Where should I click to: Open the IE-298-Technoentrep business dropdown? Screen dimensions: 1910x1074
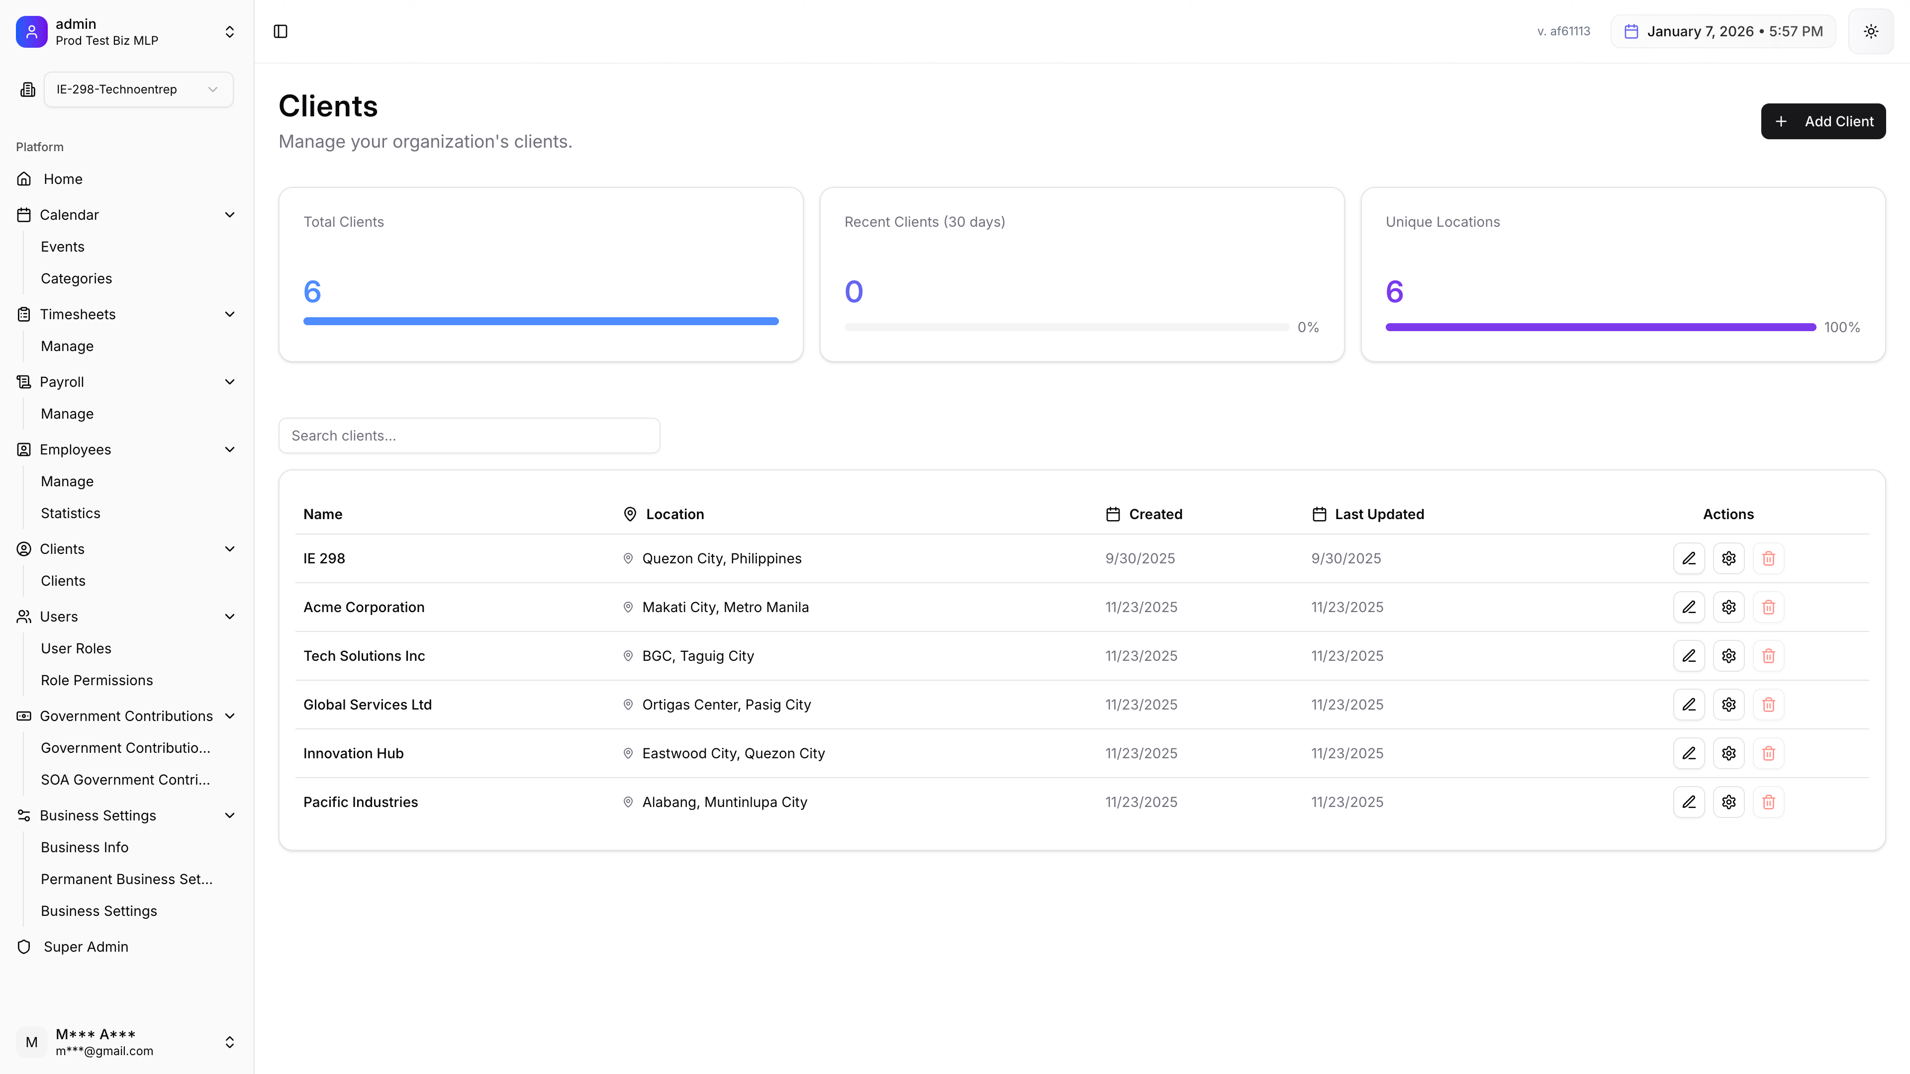[138, 89]
